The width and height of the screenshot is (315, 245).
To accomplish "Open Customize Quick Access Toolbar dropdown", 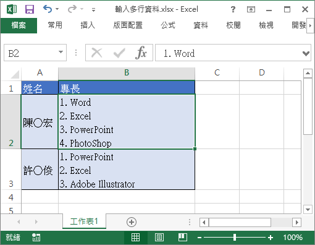I will (x=93, y=9).
